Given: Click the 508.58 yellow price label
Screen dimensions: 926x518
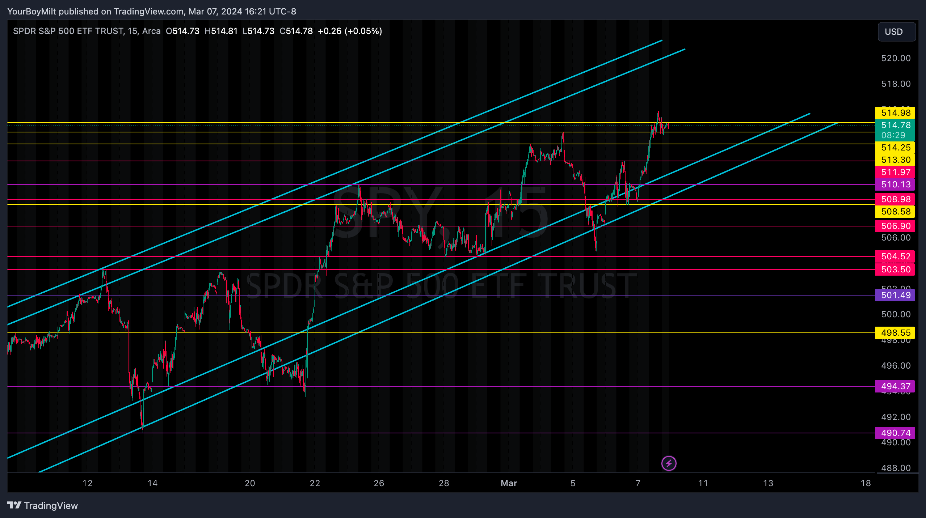Looking at the screenshot, I should (x=895, y=212).
